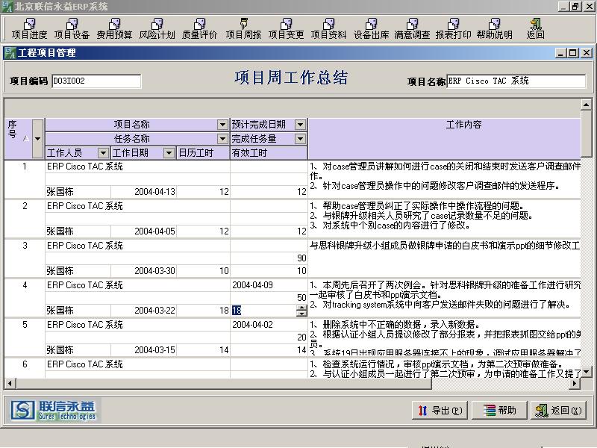This screenshot has height=448, width=597.
Task: Click the horizontal scrollbar thumb
Action: 224,384
